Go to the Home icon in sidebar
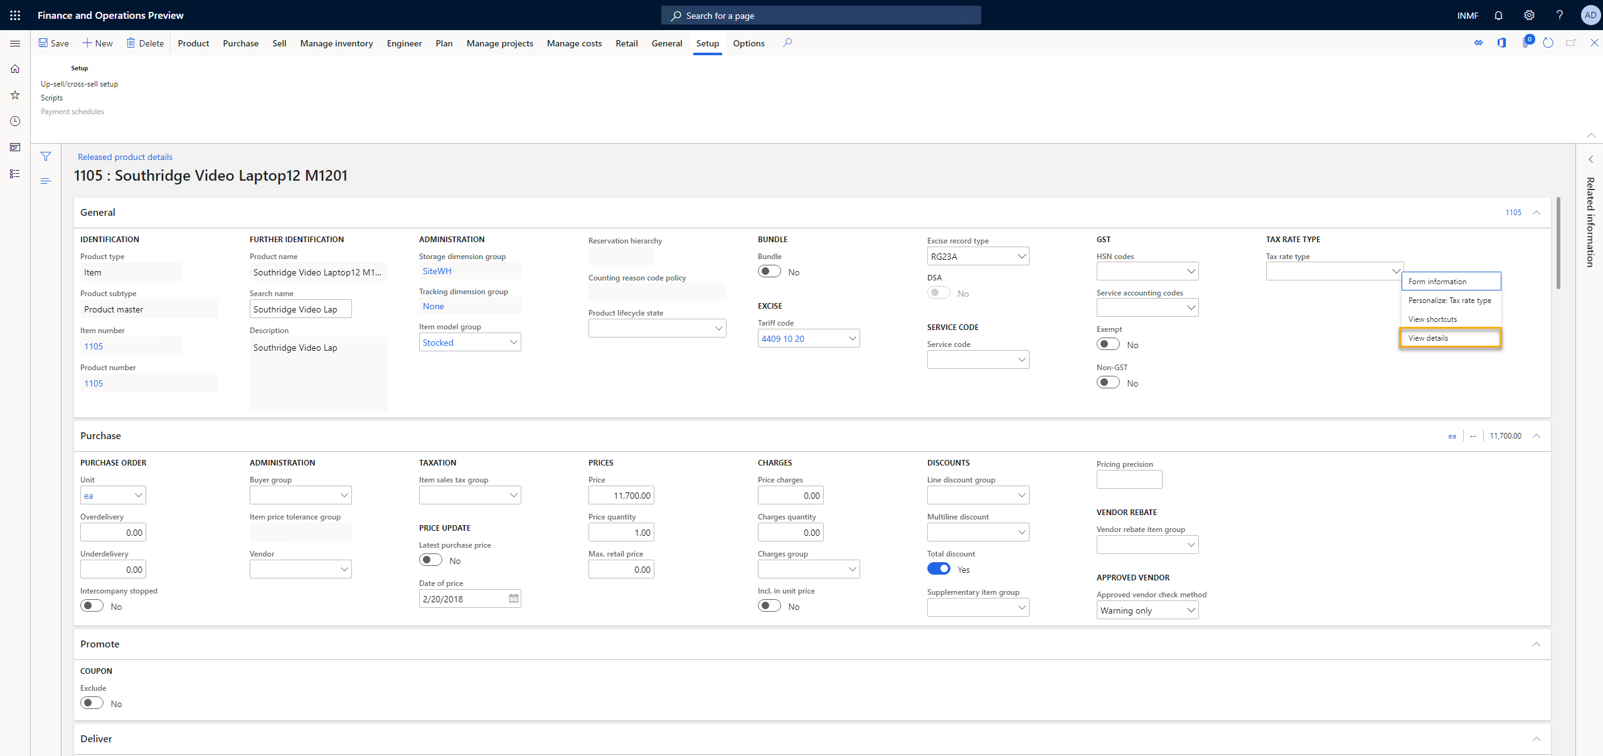The width and height of the screenshot is (1603, 756). [x=15, y=69]
